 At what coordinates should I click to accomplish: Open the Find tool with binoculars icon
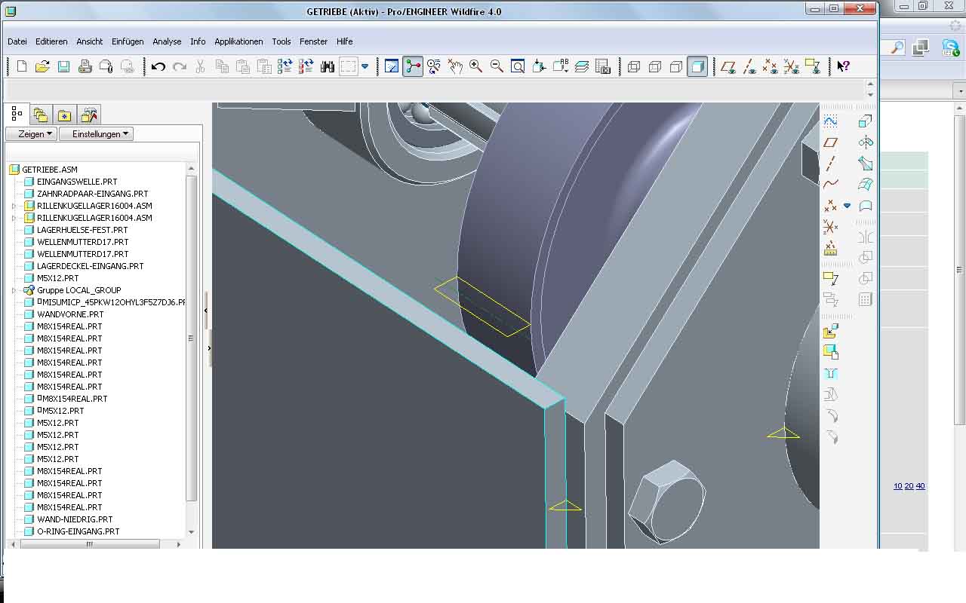[327, 66]
